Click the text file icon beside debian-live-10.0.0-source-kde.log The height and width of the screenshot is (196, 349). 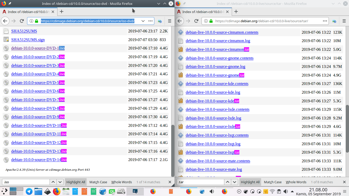[181, 92]
